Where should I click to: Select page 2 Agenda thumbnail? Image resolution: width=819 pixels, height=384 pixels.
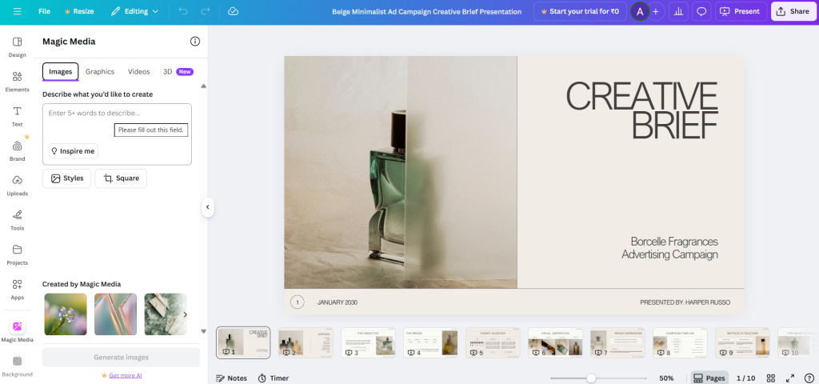point(306,342)
